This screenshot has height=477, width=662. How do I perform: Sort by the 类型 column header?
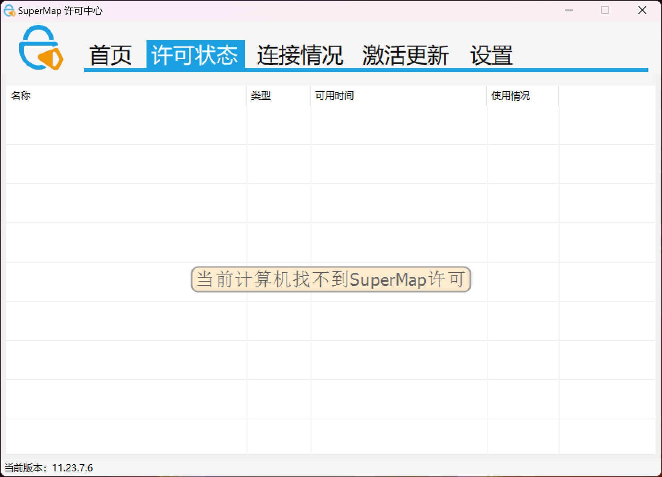(278, 96)
